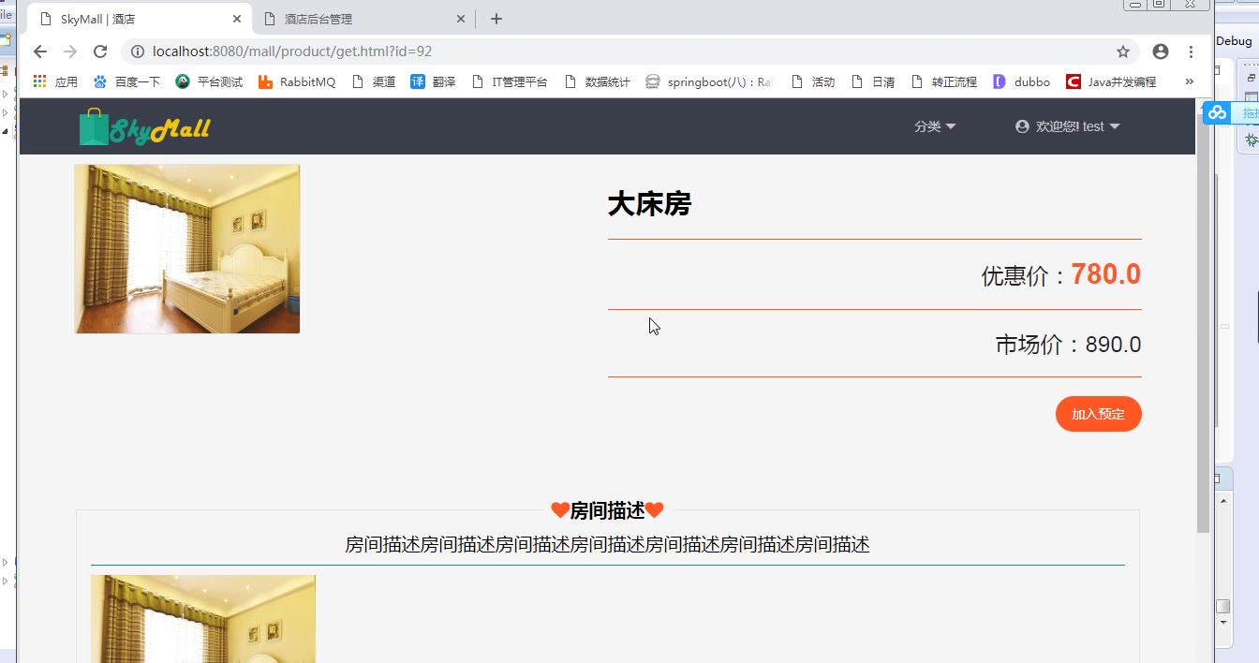Reload the page with refresh icon
The height and width of the screenshot is (663, 1259).
click(100, 52)
